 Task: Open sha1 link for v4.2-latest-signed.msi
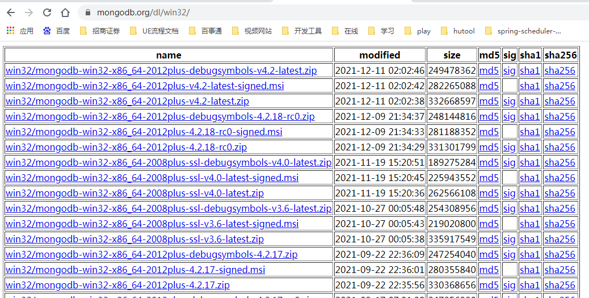click(529, 86)
